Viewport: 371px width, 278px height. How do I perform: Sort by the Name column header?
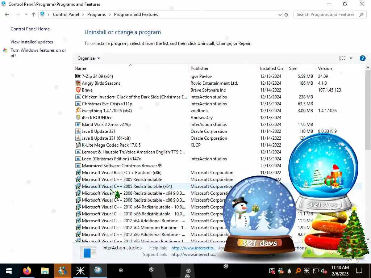[x=130, y=68]
